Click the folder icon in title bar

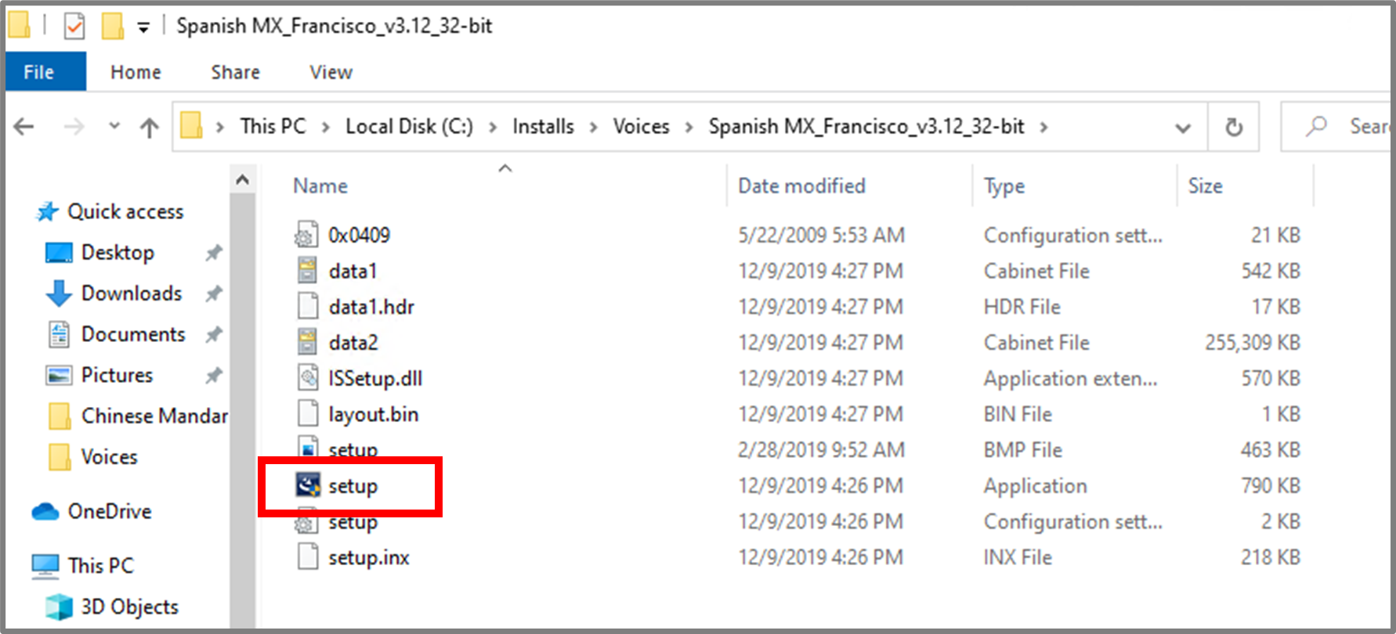coord(20,26)
